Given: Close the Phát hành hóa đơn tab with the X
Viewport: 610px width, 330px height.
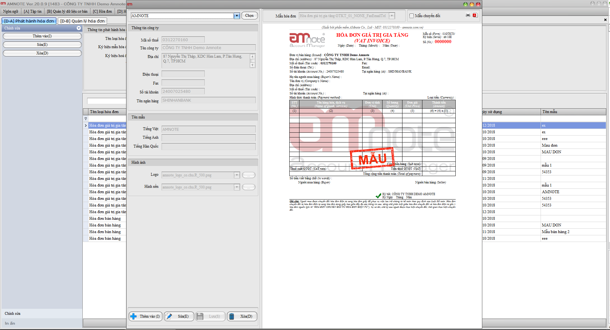Looking at the screenshot, I should [x=605, y=20].
